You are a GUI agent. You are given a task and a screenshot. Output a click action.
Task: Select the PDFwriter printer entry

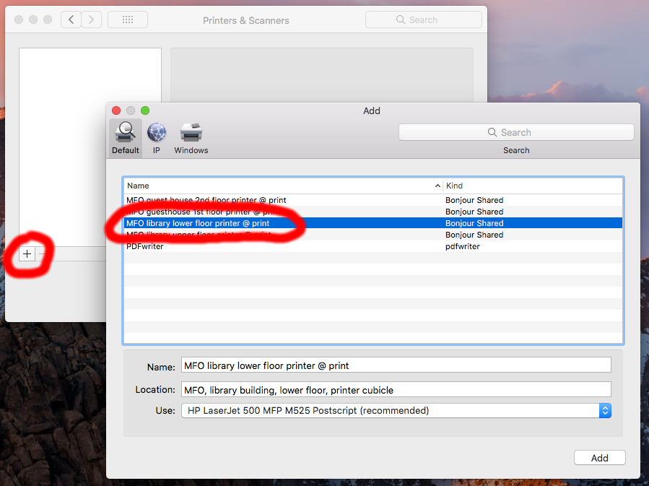[145, 246]
